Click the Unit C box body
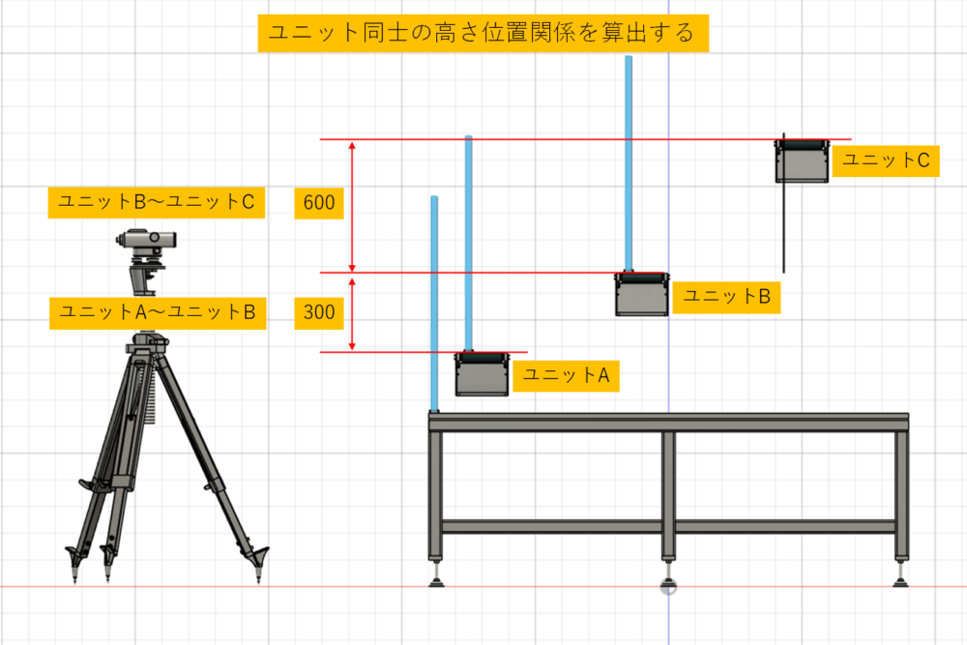 point(802,165)
